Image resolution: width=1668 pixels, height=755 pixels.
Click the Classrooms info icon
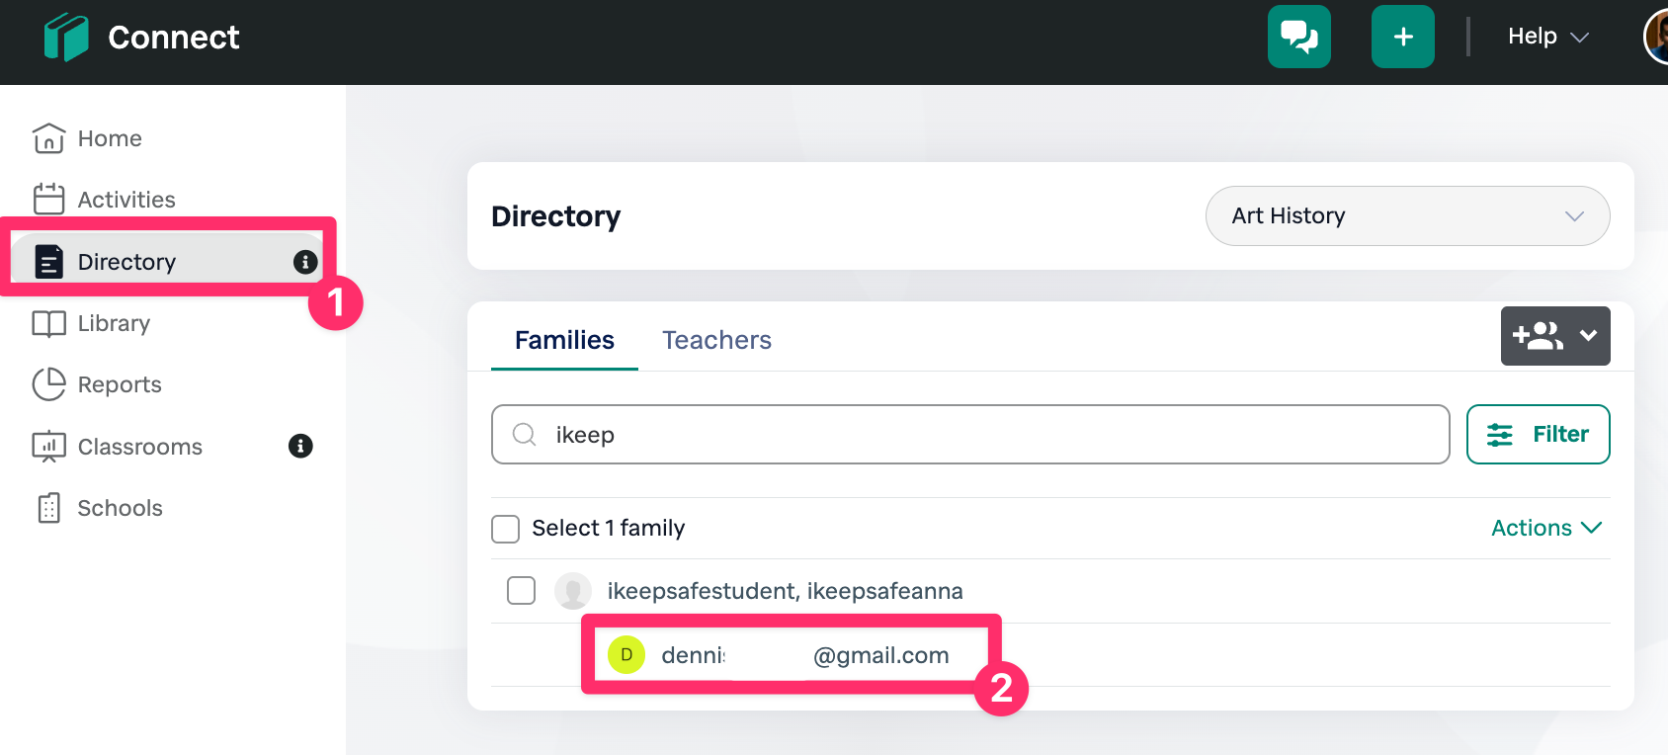tap(300, 447)
